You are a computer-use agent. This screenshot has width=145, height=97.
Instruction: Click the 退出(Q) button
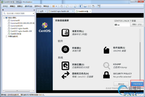click(121, 84)
